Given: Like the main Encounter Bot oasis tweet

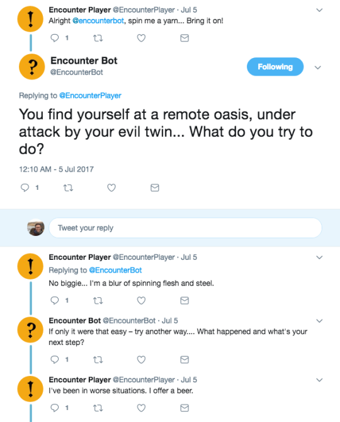Looking at the screenshot, I should point(111,187).
